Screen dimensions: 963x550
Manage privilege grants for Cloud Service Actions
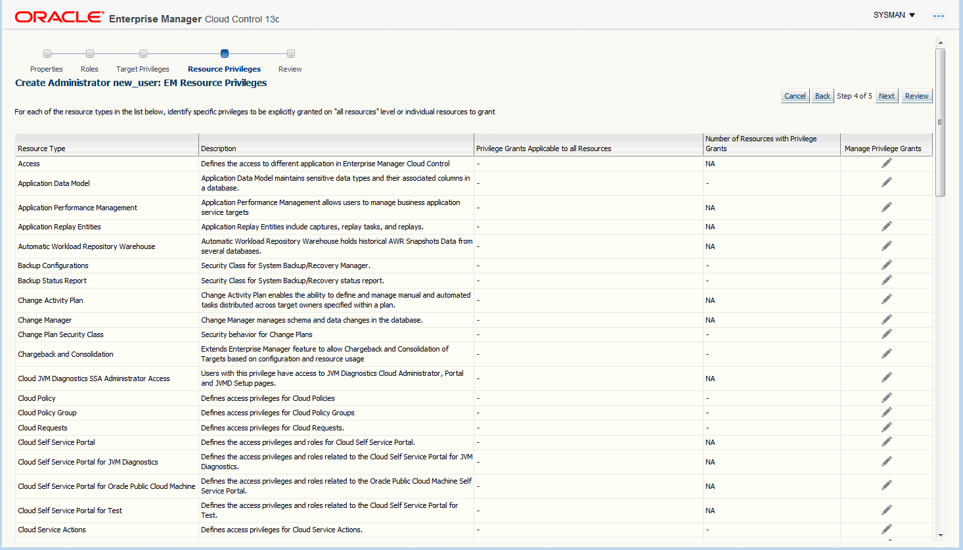pos(886,529)
